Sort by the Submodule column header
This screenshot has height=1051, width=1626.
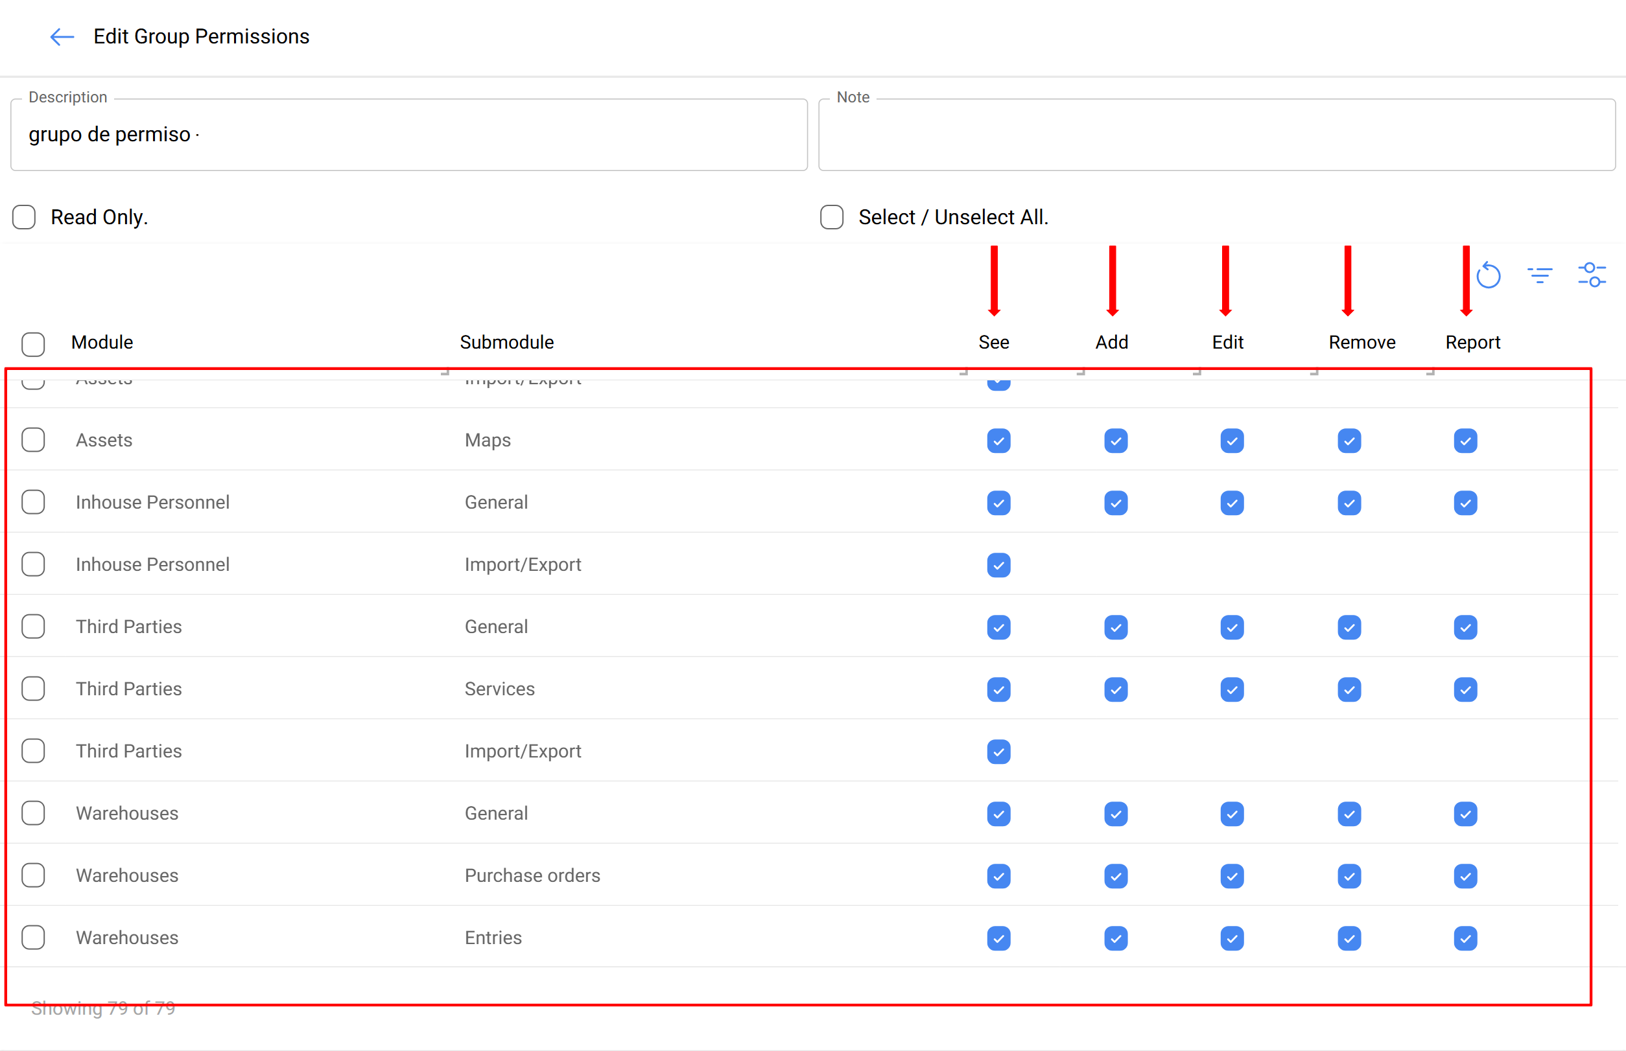click(x=507, y=343)
